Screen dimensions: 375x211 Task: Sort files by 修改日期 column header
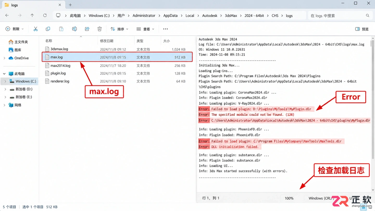coord(107,41)
